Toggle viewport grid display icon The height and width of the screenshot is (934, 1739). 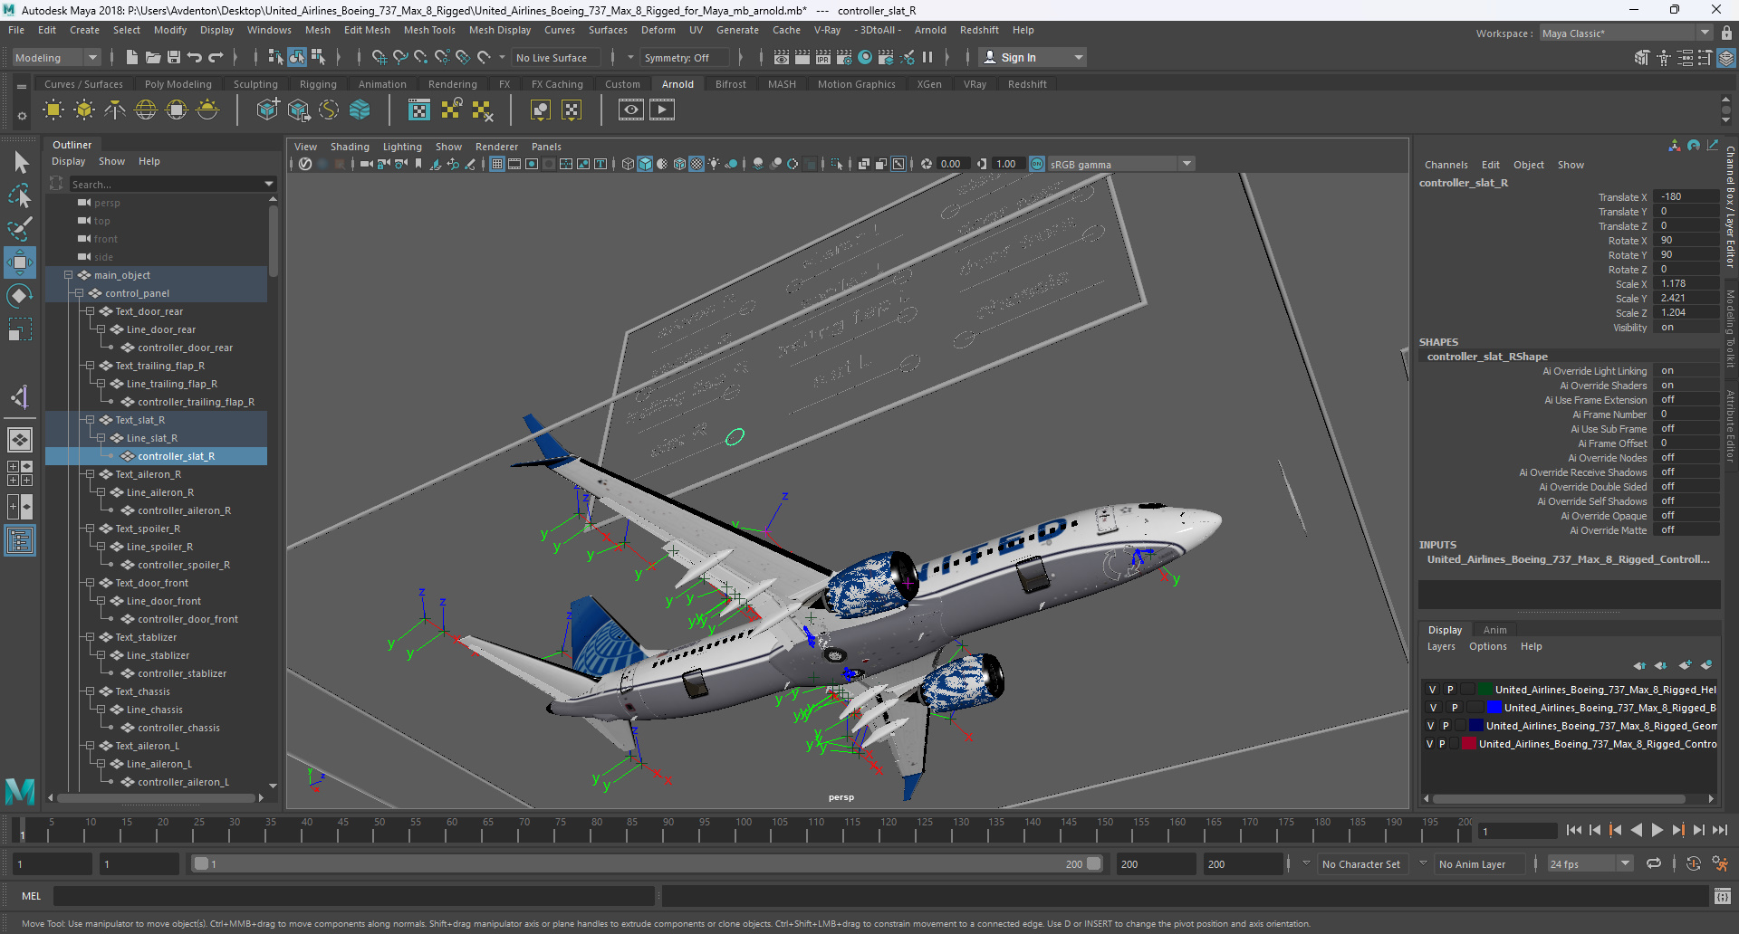(497, 164)
